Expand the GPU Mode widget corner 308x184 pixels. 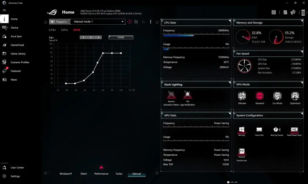click(302, 83)
